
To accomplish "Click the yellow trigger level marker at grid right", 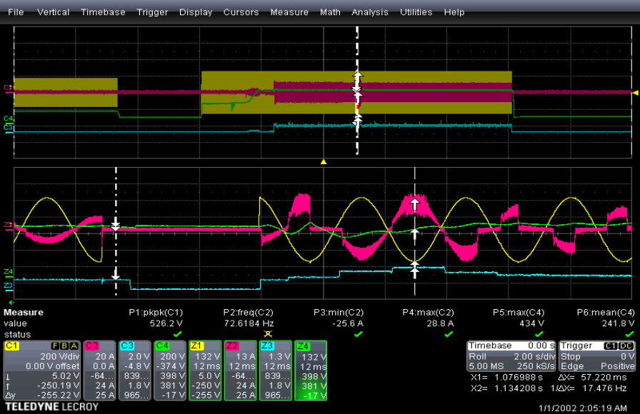I will (x=636, y=93).
